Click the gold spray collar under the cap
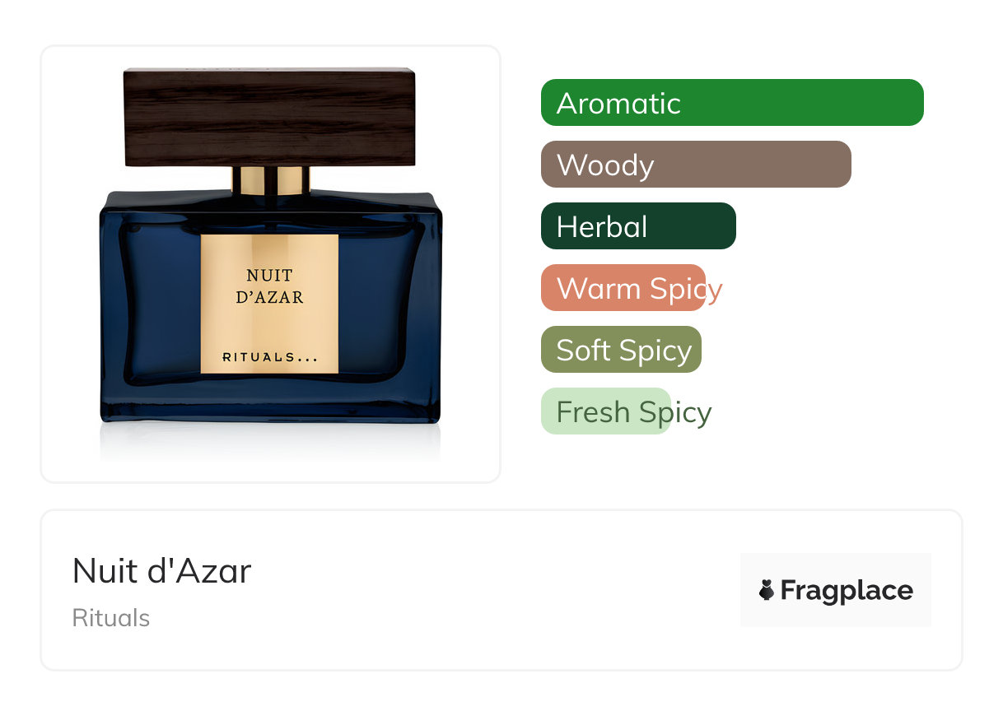Viewport: 1003px width, 711px height. click(269, 180)
